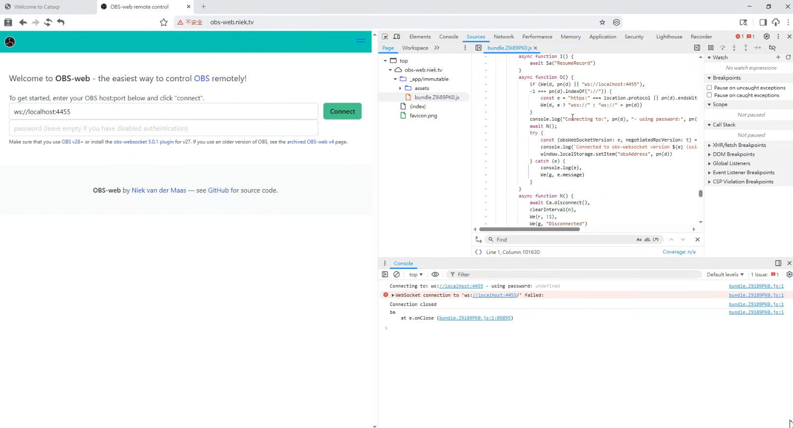The image size is (793, 428).
Task: Expand XHR/fetch Breakpoints section
Action: tap(739, 145)
